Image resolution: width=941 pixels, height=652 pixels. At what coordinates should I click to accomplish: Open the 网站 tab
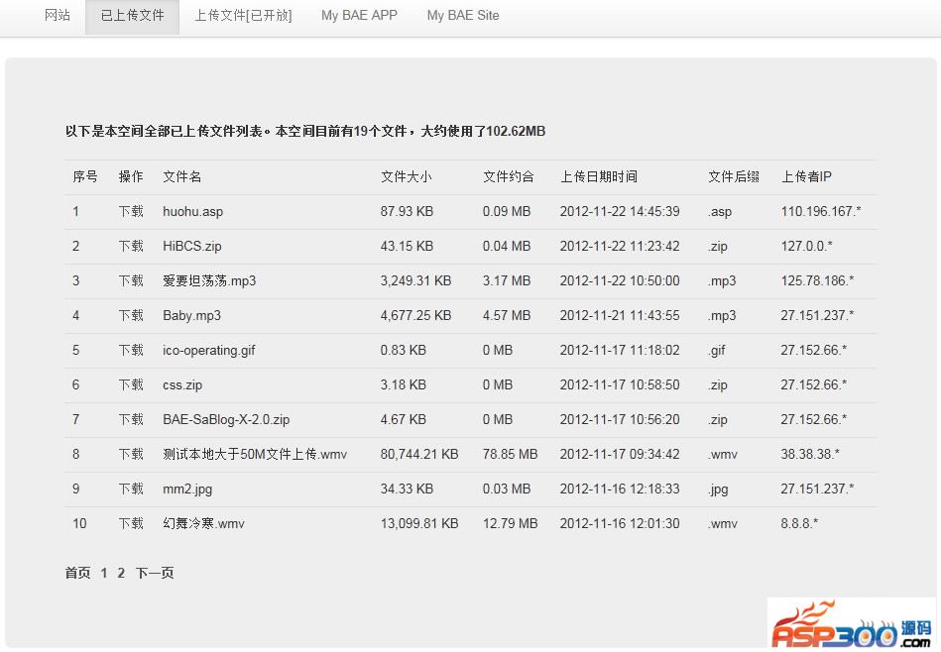pos(58,16)
